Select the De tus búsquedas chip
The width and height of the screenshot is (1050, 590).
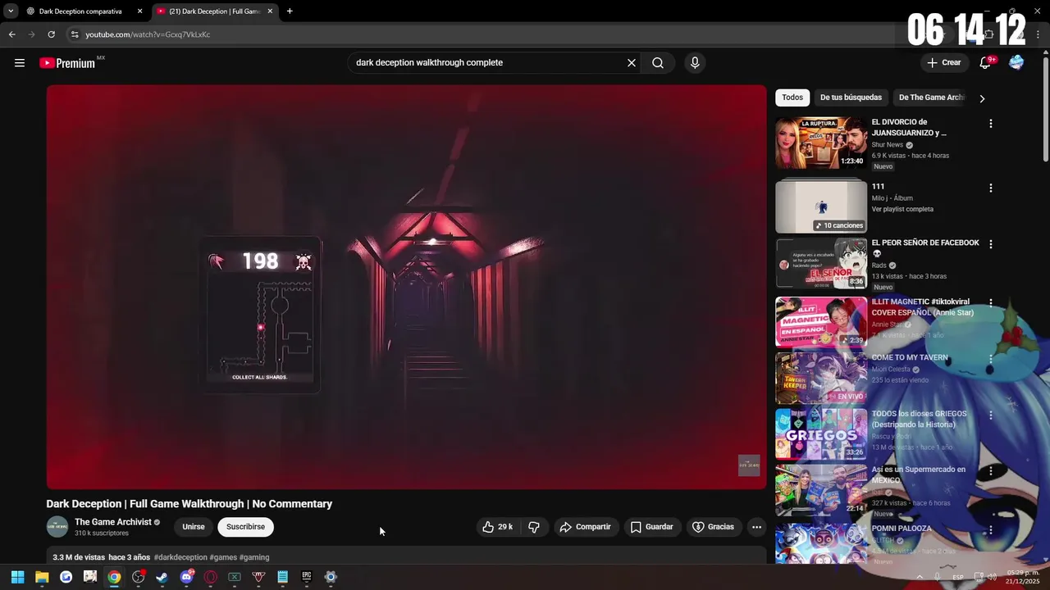(851, 98)
